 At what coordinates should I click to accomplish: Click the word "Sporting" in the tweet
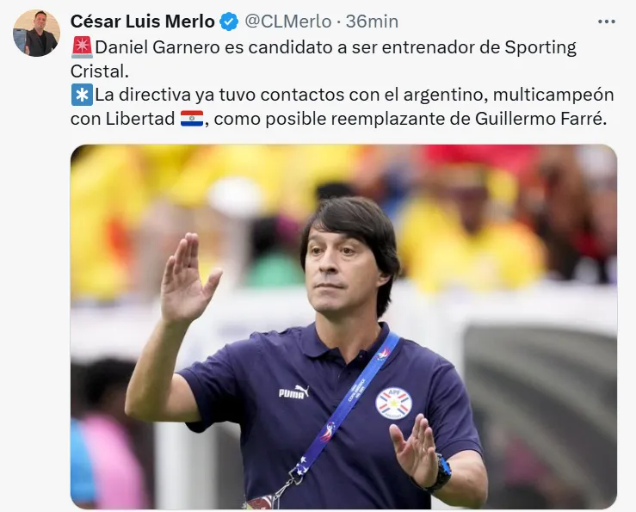[540, 47]
